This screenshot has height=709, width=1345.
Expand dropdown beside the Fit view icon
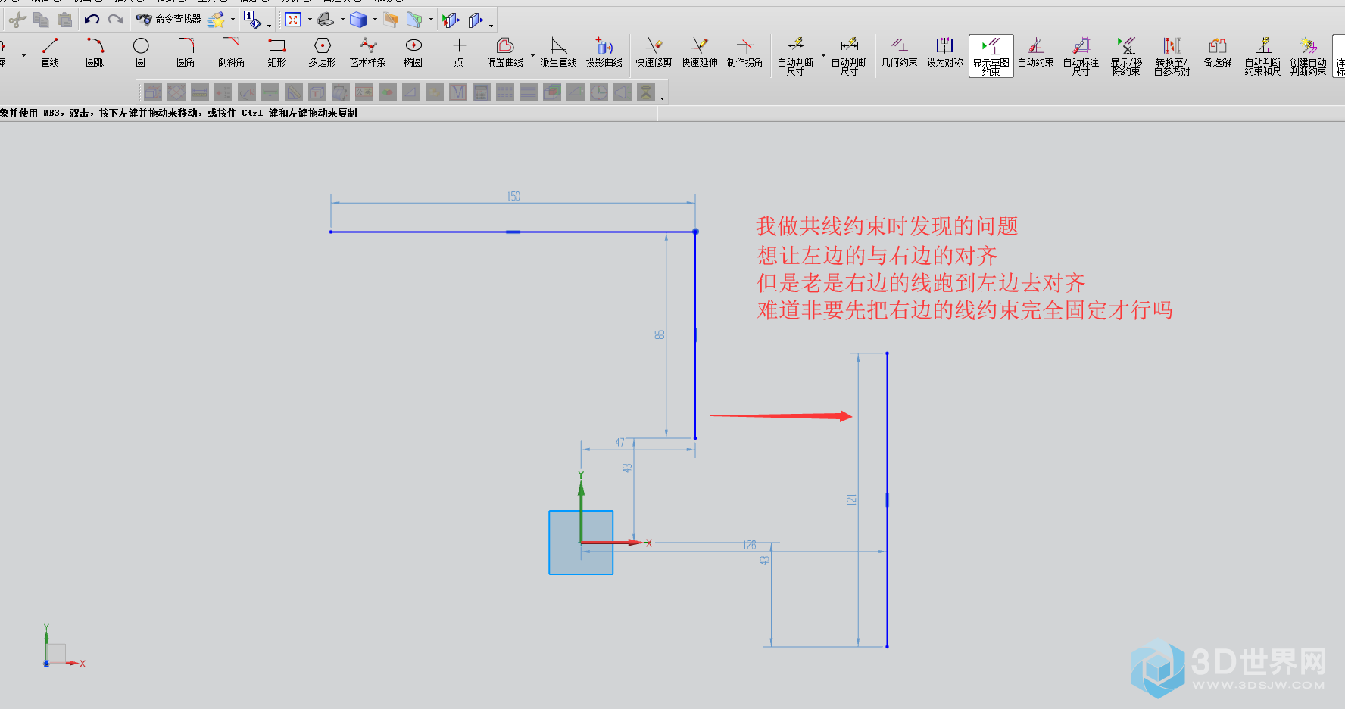pos(310,20)
